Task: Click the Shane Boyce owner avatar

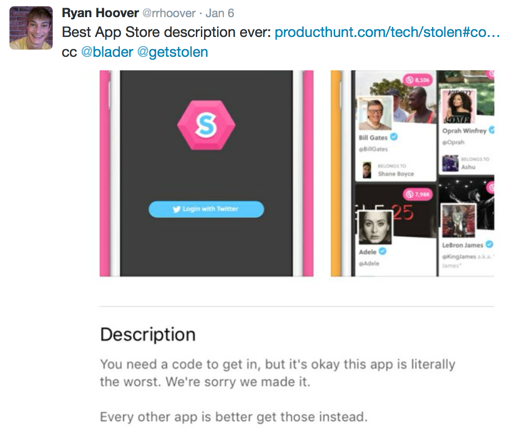Action: pos(367,170)
